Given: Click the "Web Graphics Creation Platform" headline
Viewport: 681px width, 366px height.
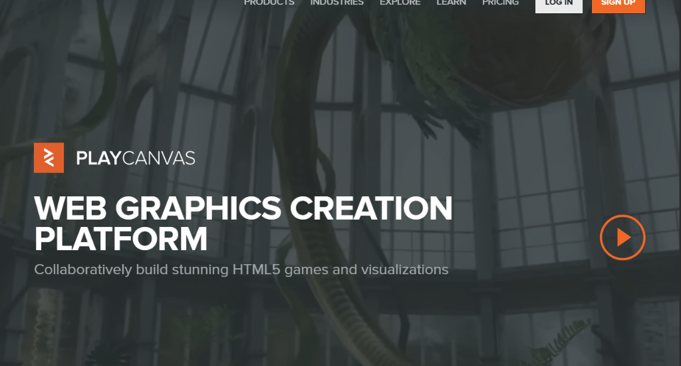Looking at the screenshot, I should pos(243,224).
